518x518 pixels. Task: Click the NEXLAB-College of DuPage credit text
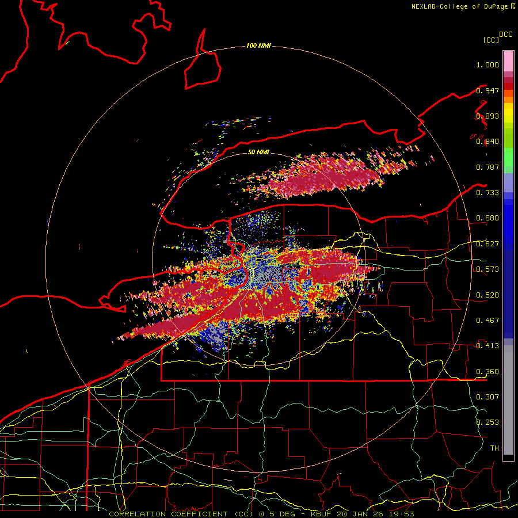[x=459, y=6]
